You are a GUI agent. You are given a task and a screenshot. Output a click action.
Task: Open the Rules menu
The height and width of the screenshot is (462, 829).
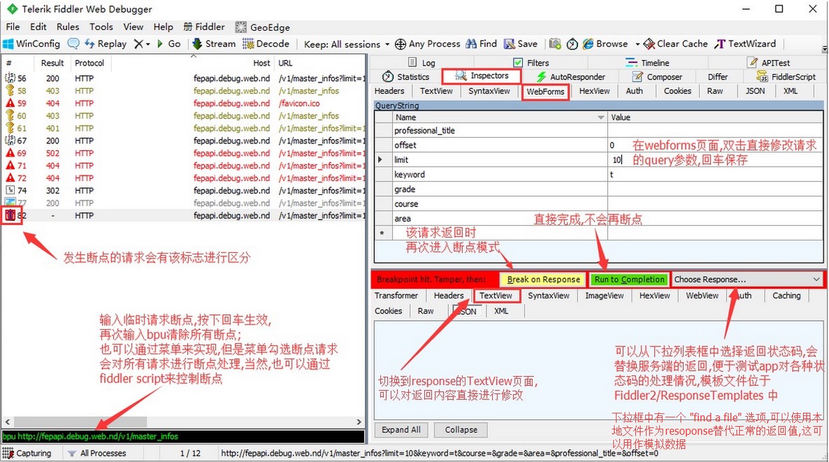click(x=68, y=27)
